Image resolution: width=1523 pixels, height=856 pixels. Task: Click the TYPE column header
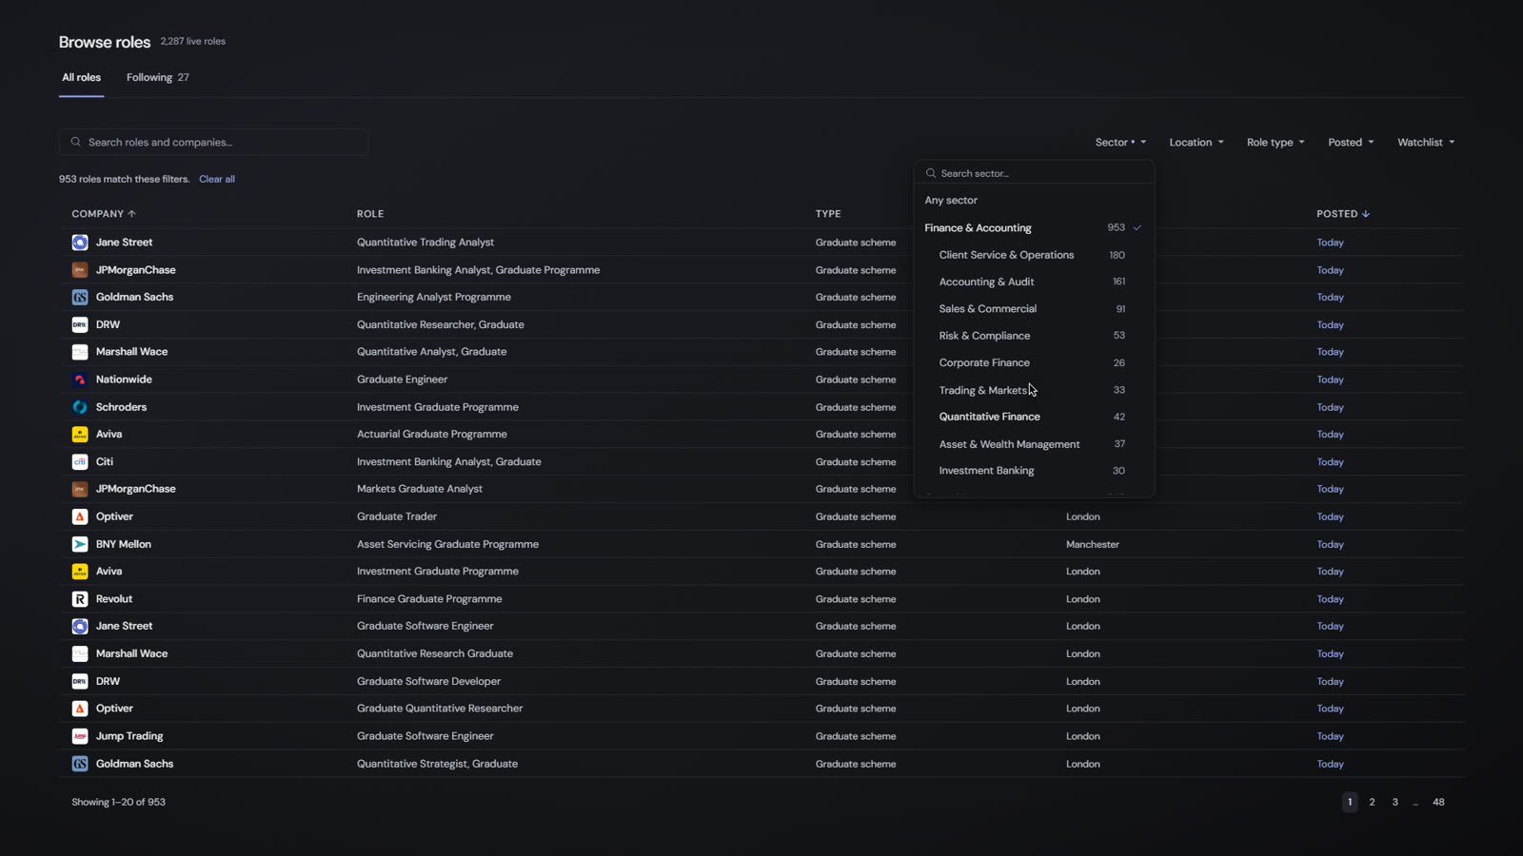pos(828,214)
